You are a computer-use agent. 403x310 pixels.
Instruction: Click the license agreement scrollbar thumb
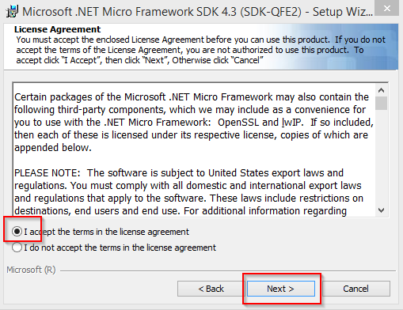tap(381, 103)
